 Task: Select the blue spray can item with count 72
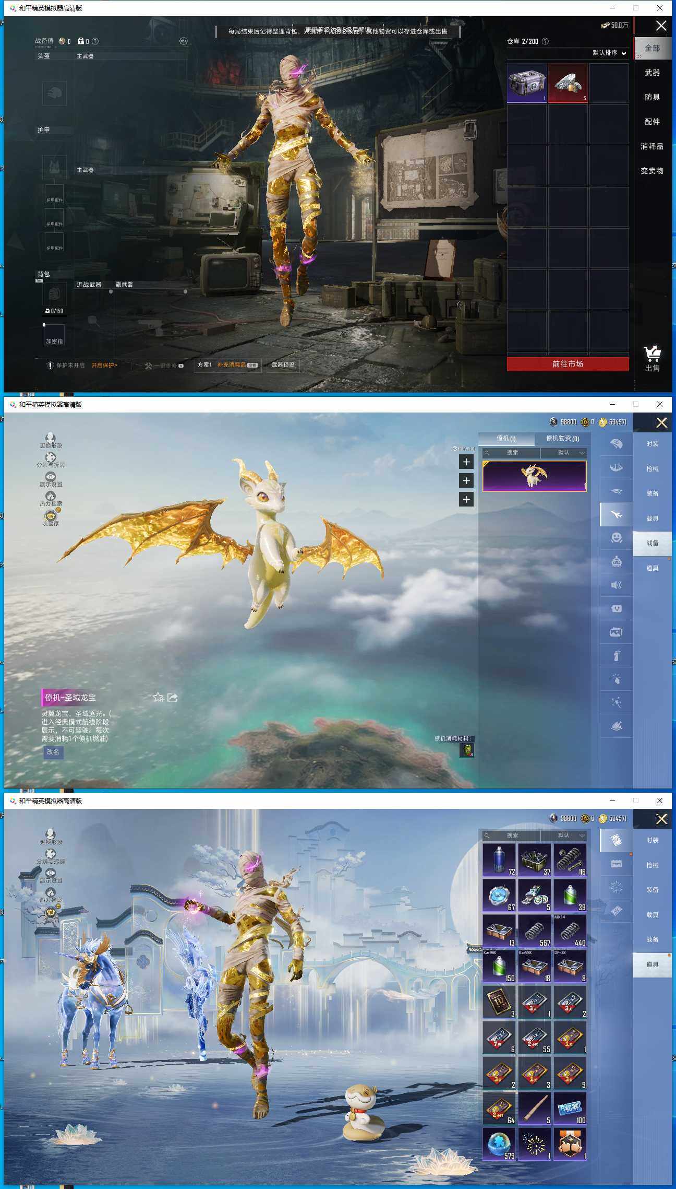(x=499, y=860)
